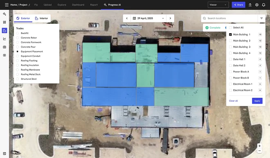
Task: Open settings gear in top bar
Action: [257, 5]
